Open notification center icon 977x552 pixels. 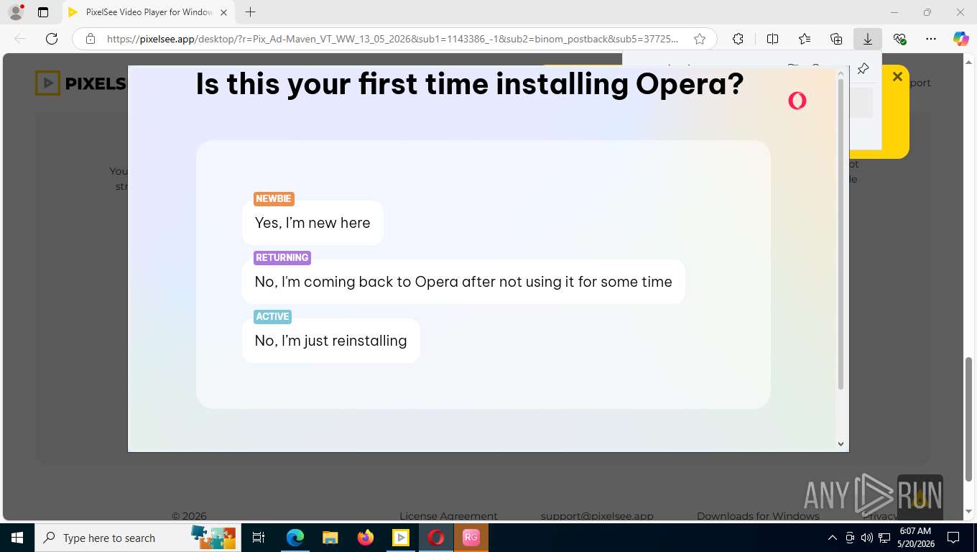(x=953, y=538)
